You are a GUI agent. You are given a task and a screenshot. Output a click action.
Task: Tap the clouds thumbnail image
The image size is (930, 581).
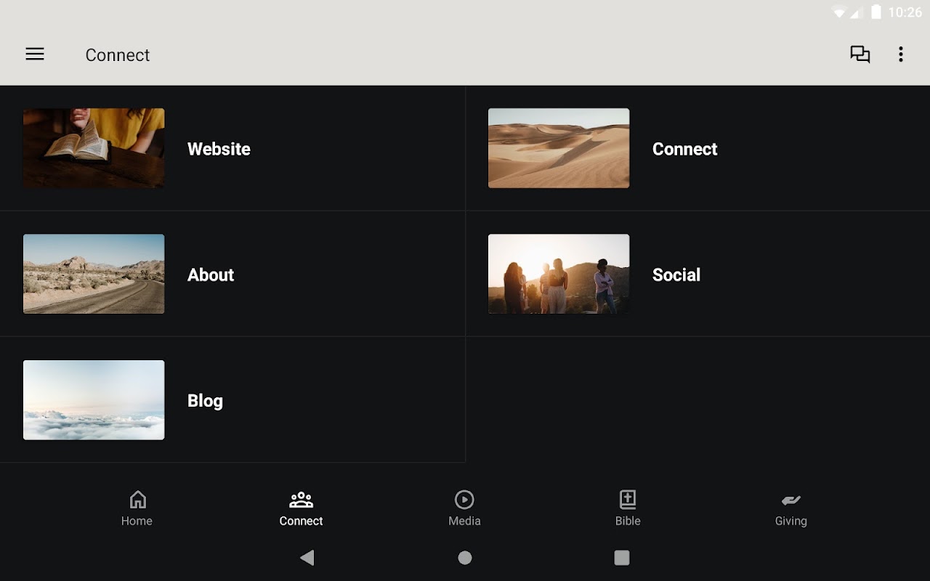point(94,399)
